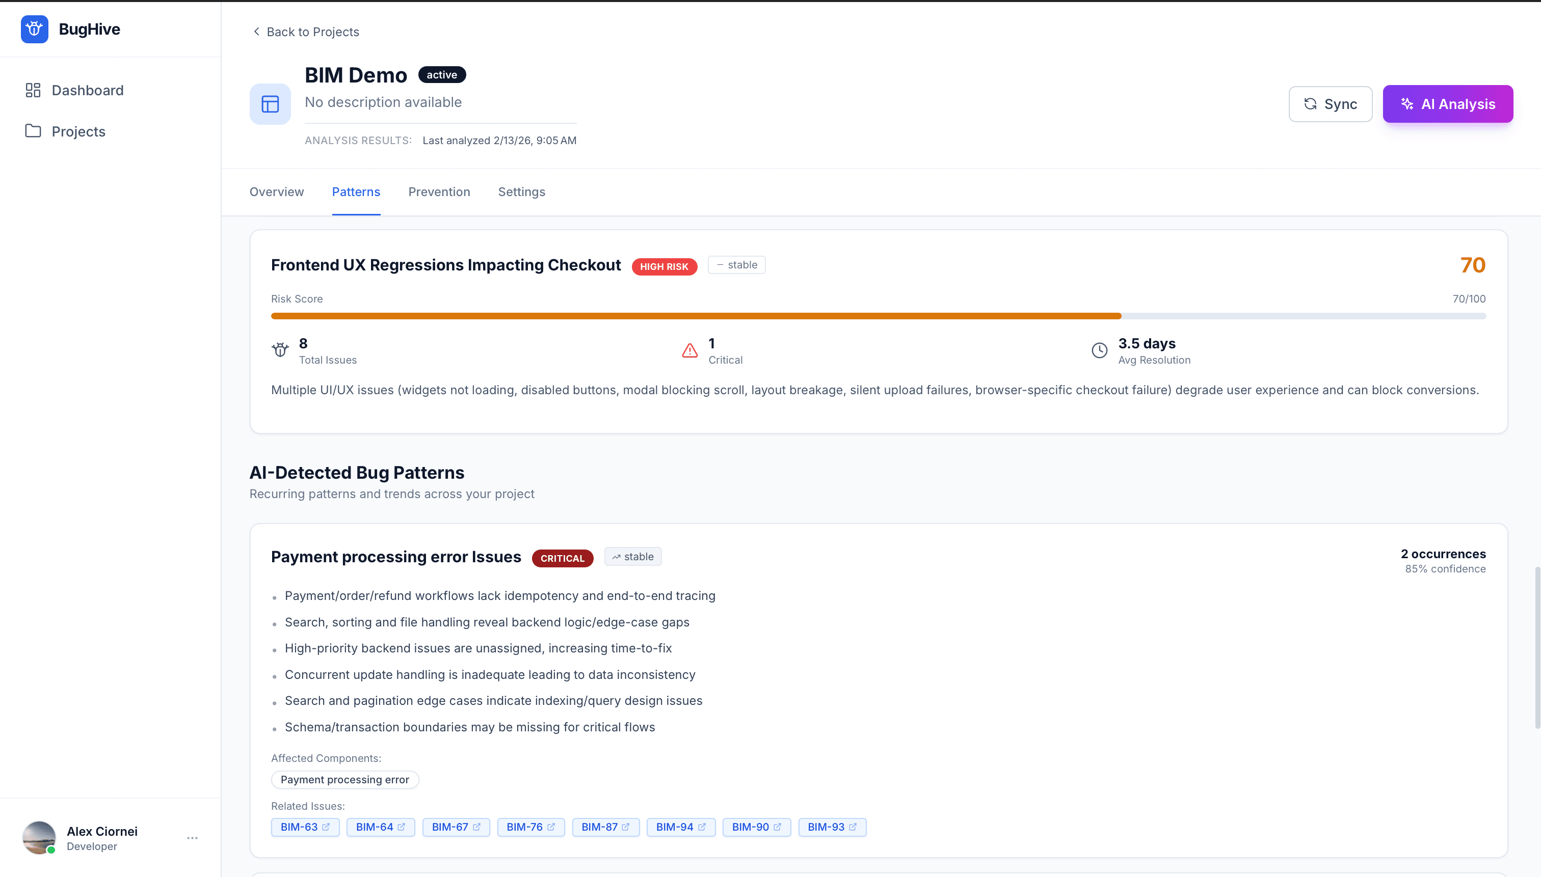Open the related issue BIM-76 link
This screenshot has width=1541, height=877.
[x=524, y=827]
